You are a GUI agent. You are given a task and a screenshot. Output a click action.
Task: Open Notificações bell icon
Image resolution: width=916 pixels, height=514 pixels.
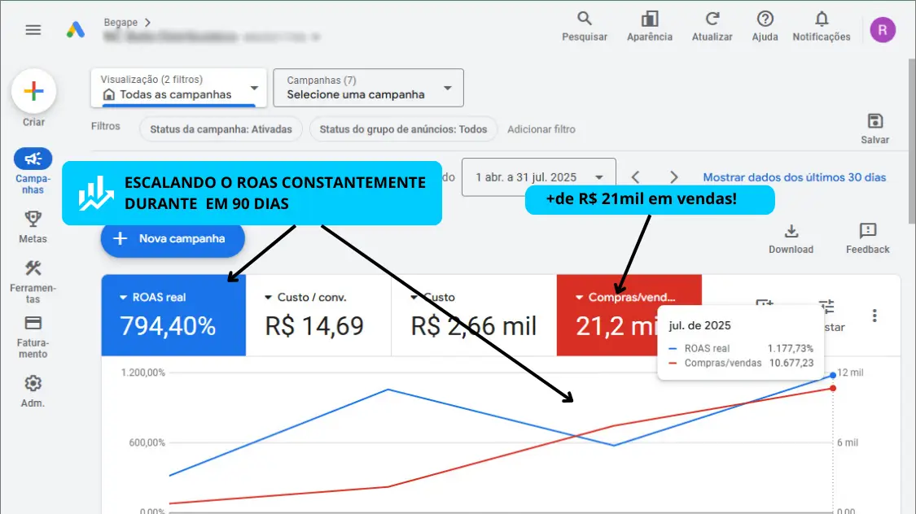coord(821,20)
